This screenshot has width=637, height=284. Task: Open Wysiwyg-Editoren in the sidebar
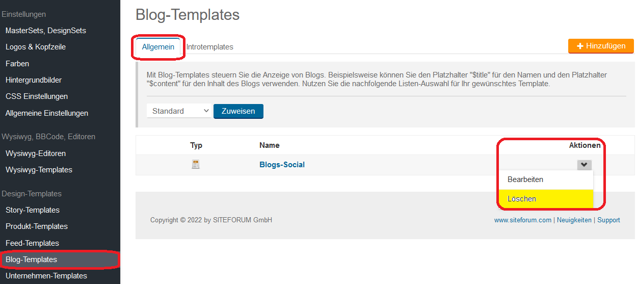(36, 153)
